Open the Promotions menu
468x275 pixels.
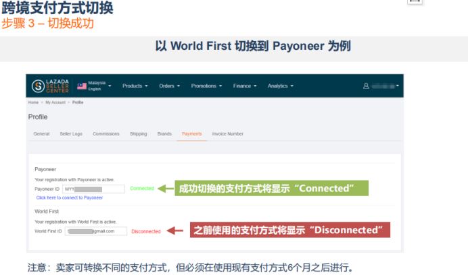[206, 86]
